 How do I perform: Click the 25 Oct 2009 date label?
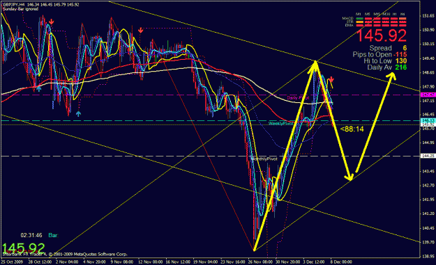12,262
